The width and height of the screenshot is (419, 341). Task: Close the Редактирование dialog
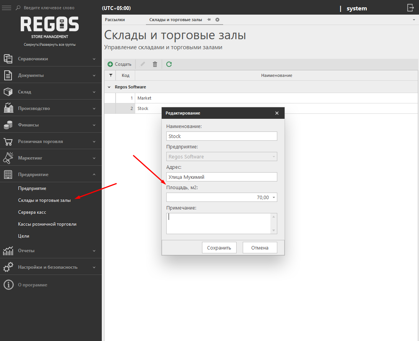pos(277,113)
